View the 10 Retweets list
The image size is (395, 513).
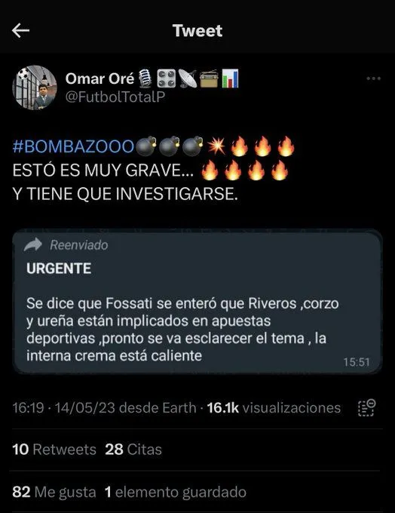pos(54,450)
